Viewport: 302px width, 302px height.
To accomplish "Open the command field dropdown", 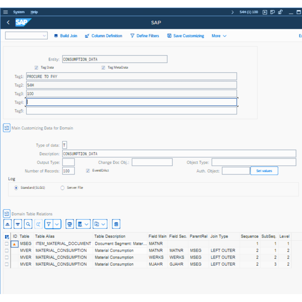I will (45, 36).
